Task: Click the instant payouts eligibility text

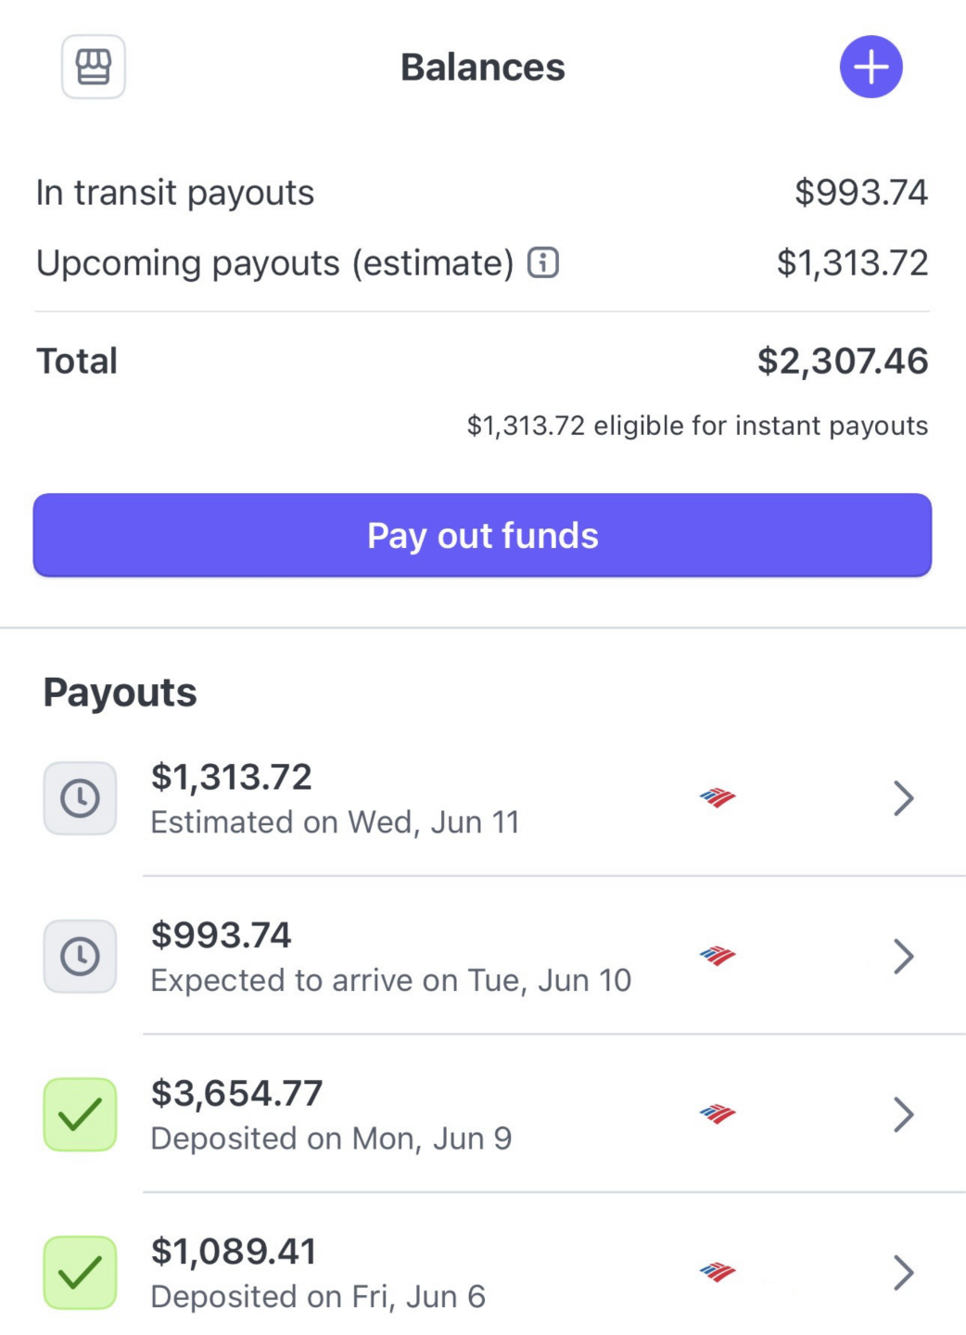Action: click(697, 426)
